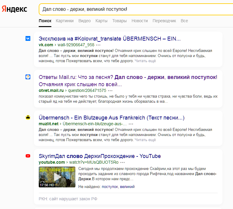
Task: Expand Читать ещё in the vk.com snippet
Action: (x=145, y=61)
